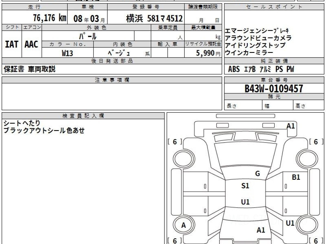
Task: Select the IAT shift value
Action: [12, 44]
